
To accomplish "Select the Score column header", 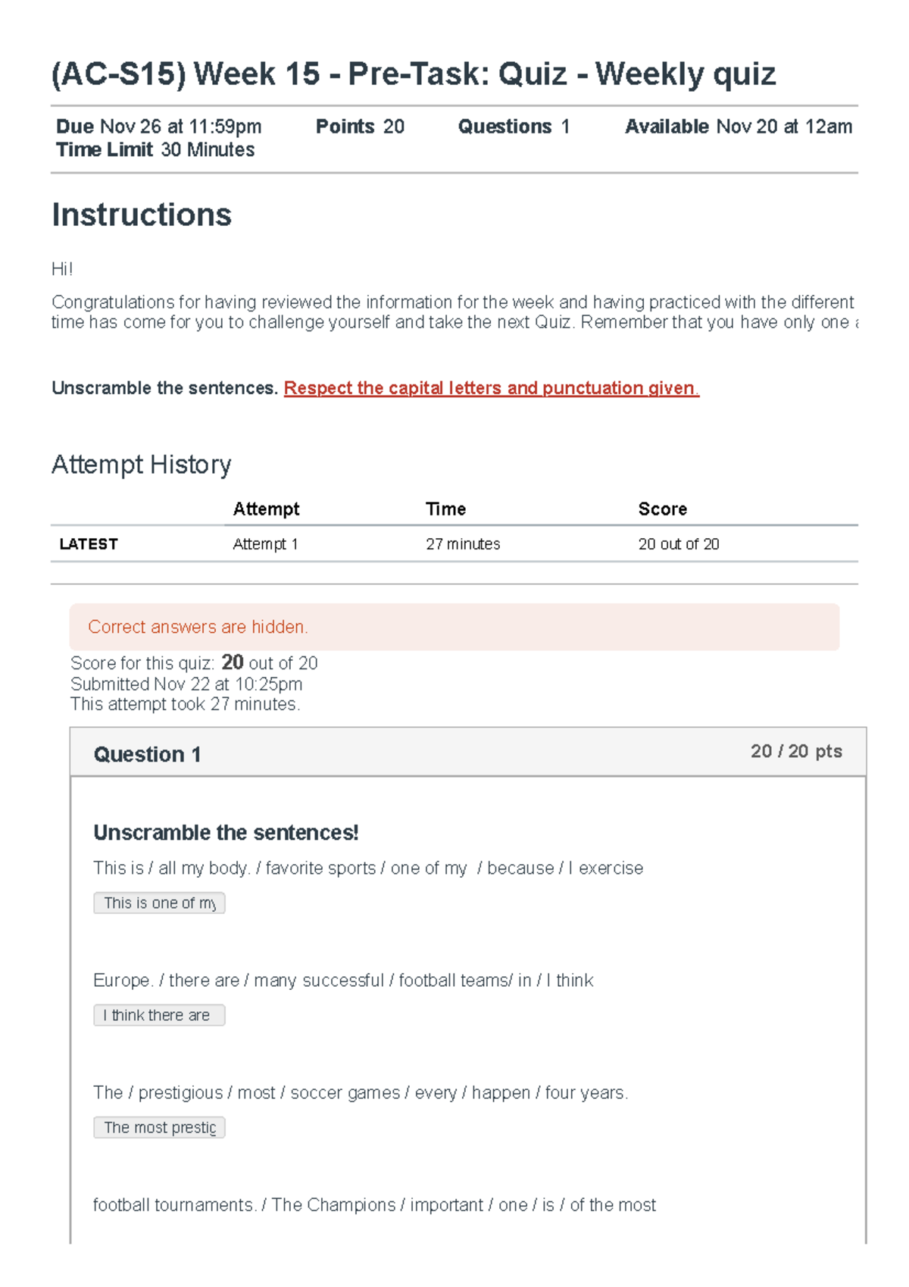I will [x=662, y=509].
